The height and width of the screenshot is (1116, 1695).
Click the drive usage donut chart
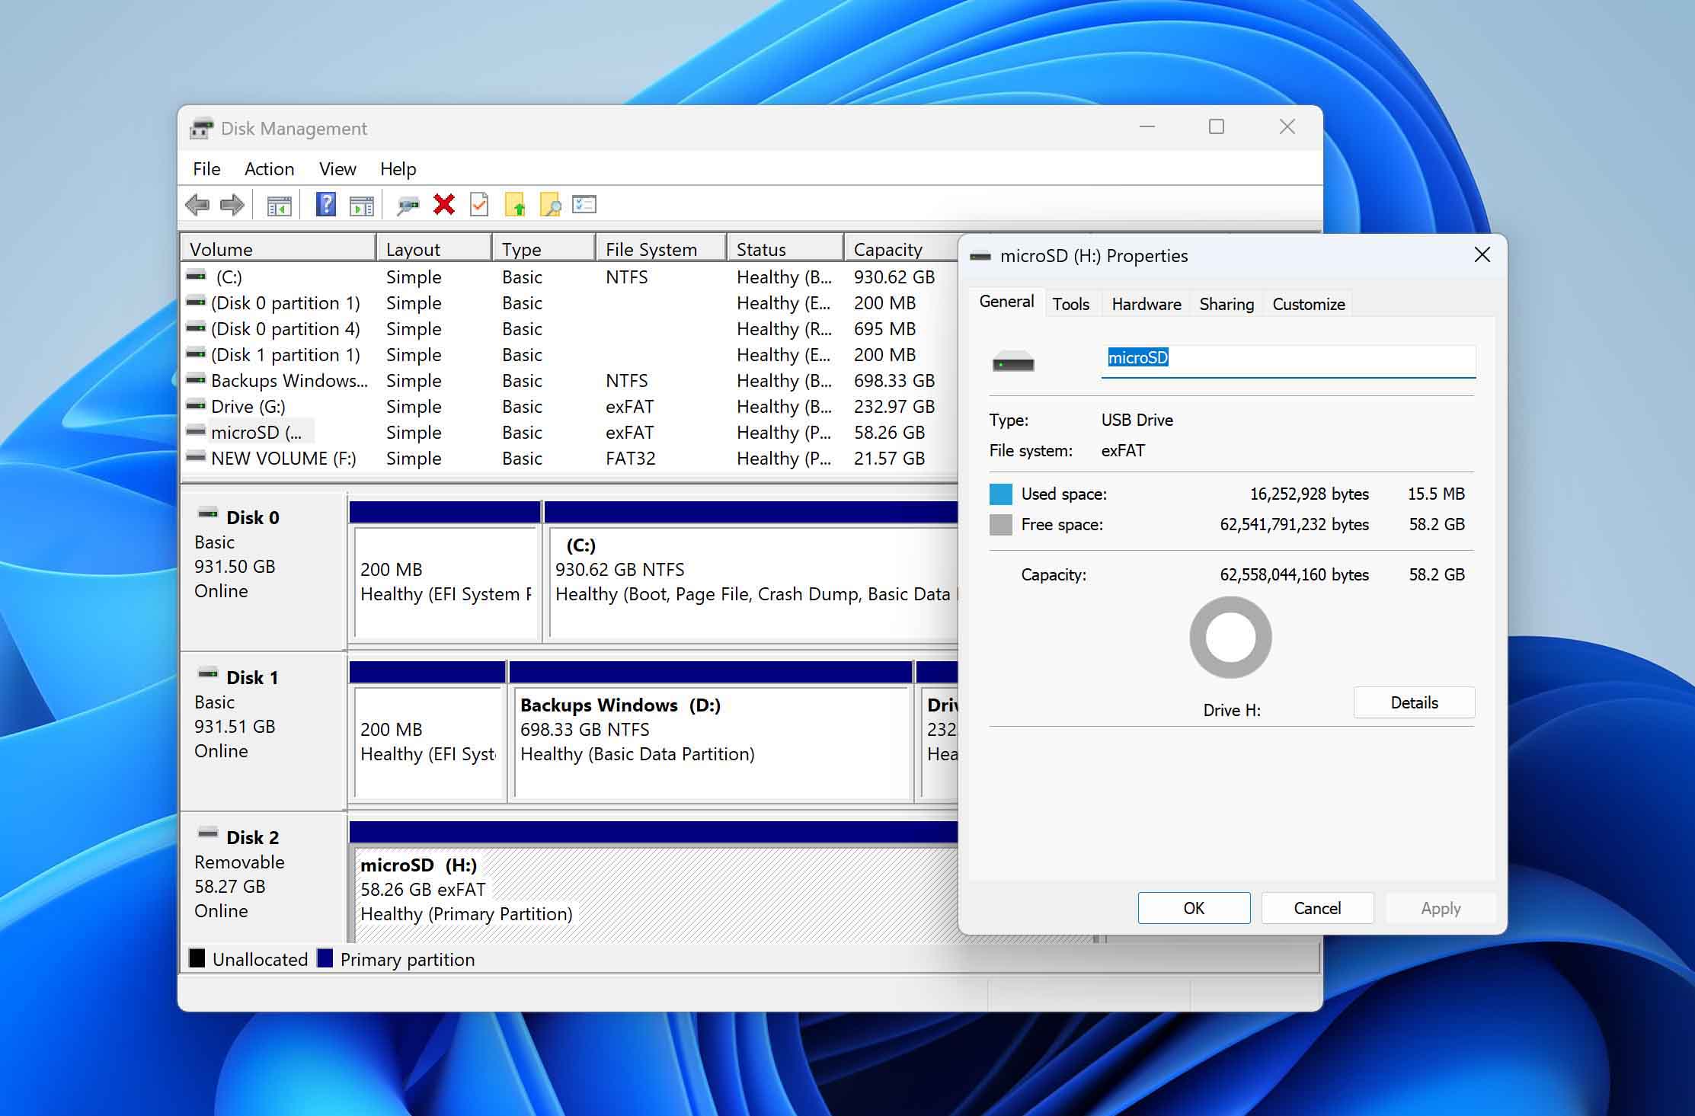pyautogui.click(x=1230, y=638)
